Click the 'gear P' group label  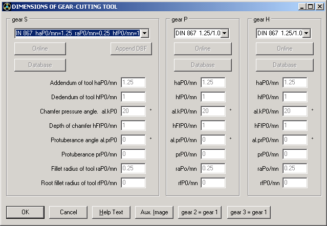pyautogui.click(x=179, y=19)
